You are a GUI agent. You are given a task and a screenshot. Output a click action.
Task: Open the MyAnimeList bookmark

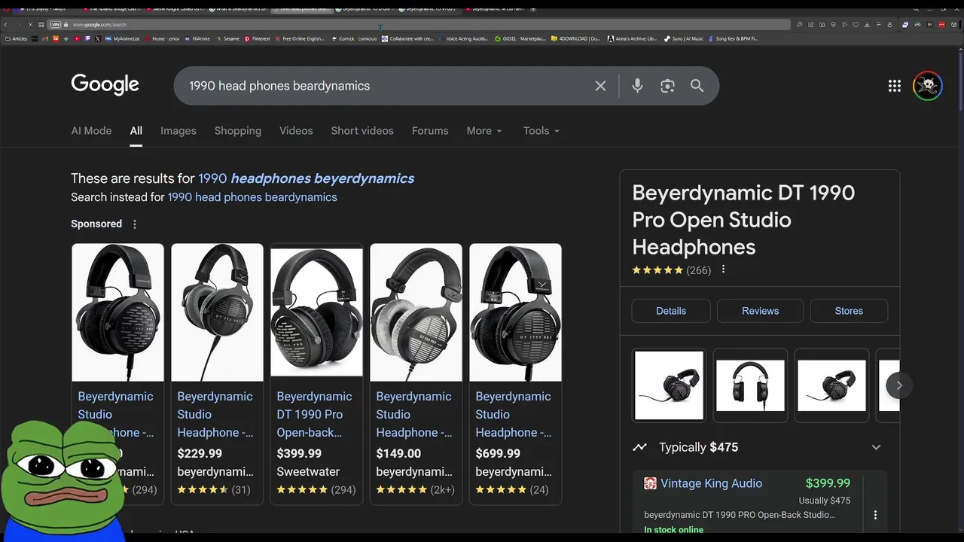(x=123, y=38)
